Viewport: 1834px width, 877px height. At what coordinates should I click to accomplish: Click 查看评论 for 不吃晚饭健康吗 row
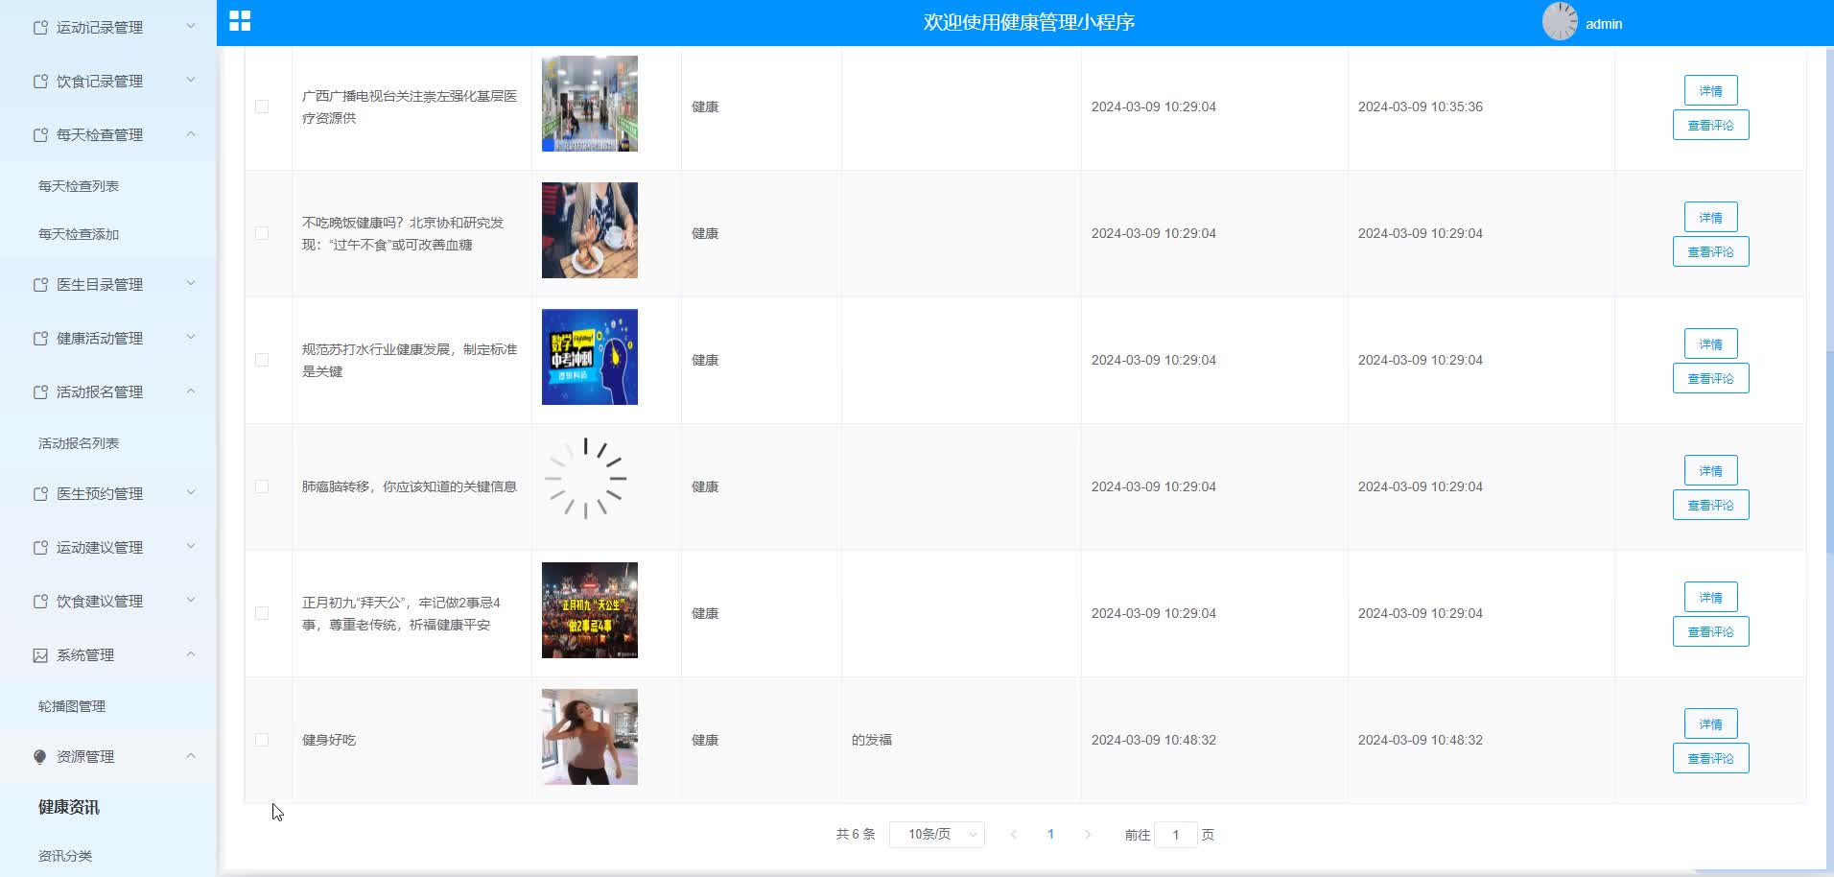[1710, 251]
